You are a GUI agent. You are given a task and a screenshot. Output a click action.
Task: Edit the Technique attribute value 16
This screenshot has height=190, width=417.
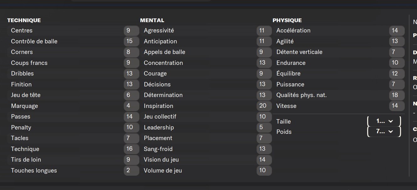click(x=131, y=149)
